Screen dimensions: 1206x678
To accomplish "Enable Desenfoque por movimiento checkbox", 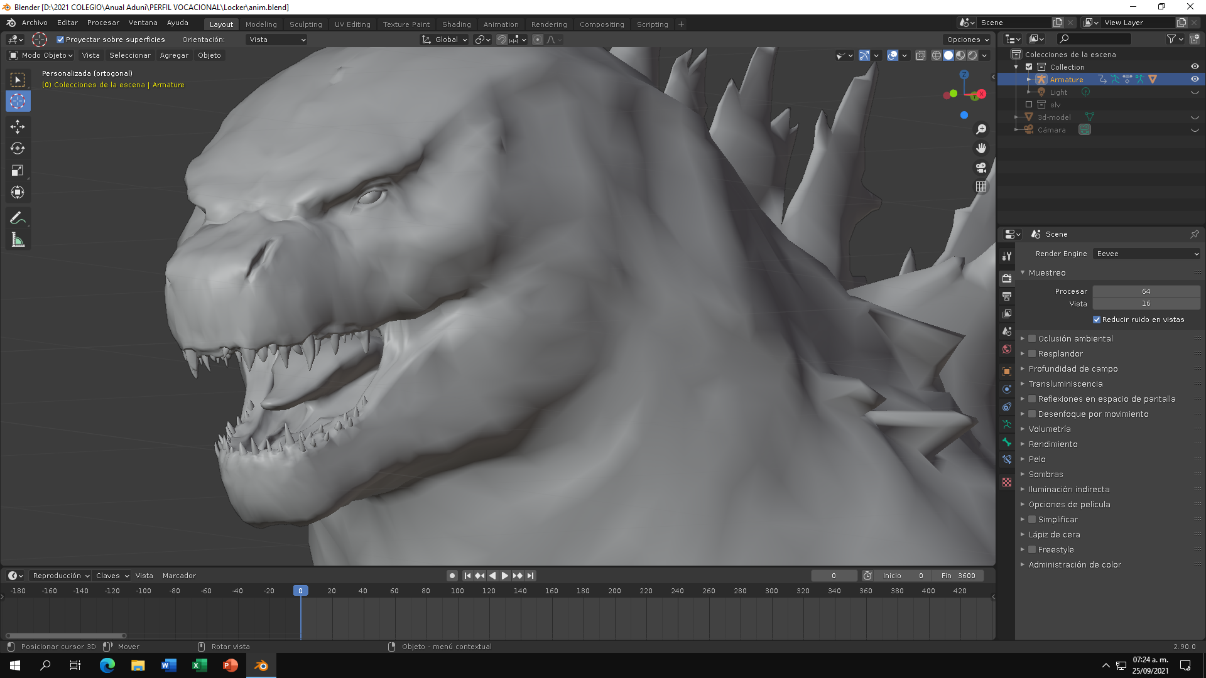I will point(1031,414).
